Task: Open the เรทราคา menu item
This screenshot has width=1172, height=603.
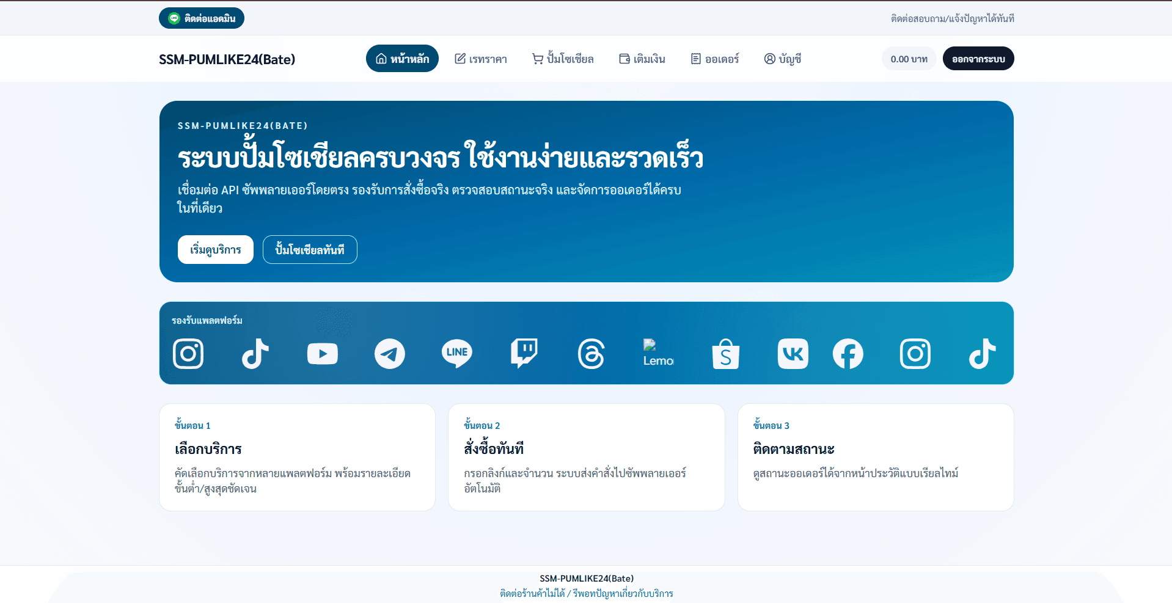Action: coord(481,59)
